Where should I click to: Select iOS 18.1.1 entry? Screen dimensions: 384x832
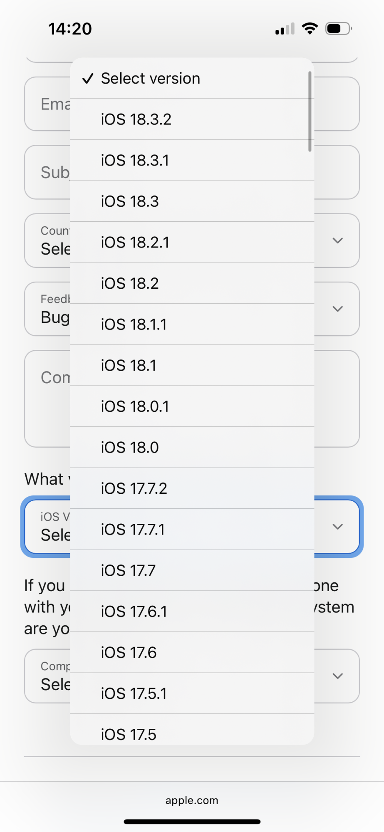[192, 324]
